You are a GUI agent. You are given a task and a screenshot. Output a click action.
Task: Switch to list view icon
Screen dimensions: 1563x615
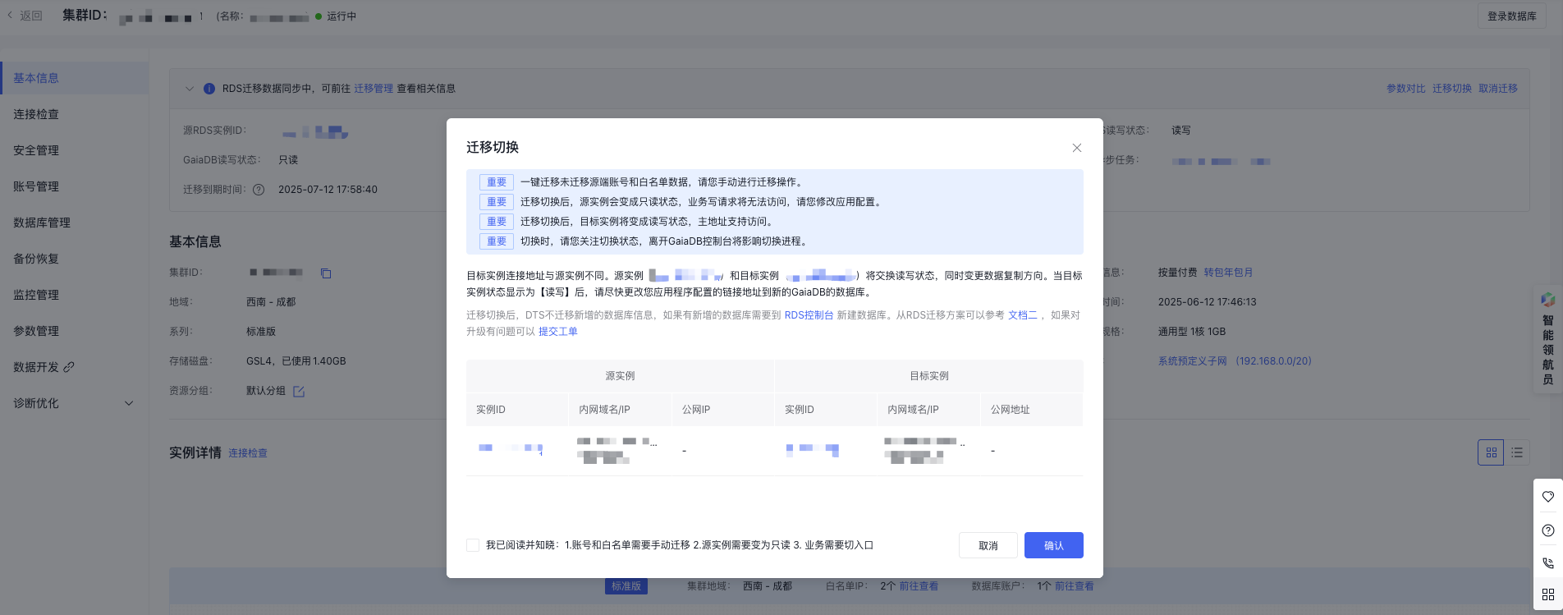1517,452
